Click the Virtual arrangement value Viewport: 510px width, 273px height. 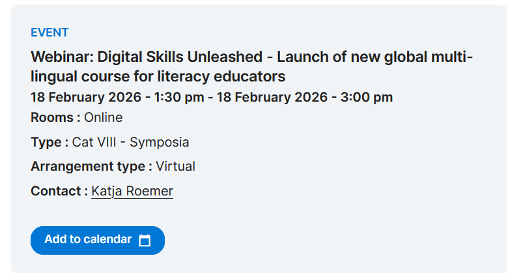[x=175, y=166]
